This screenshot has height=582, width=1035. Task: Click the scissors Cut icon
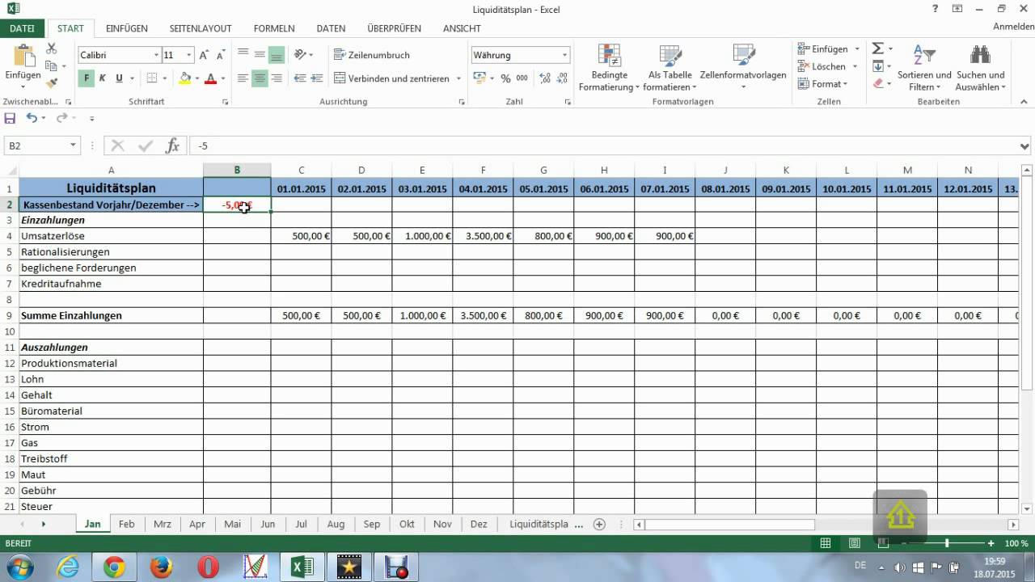pyautogui.click(x=52, y=49)
